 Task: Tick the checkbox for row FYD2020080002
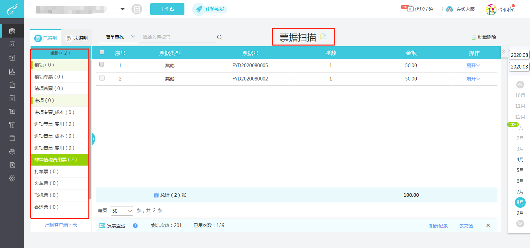[102, 78]
